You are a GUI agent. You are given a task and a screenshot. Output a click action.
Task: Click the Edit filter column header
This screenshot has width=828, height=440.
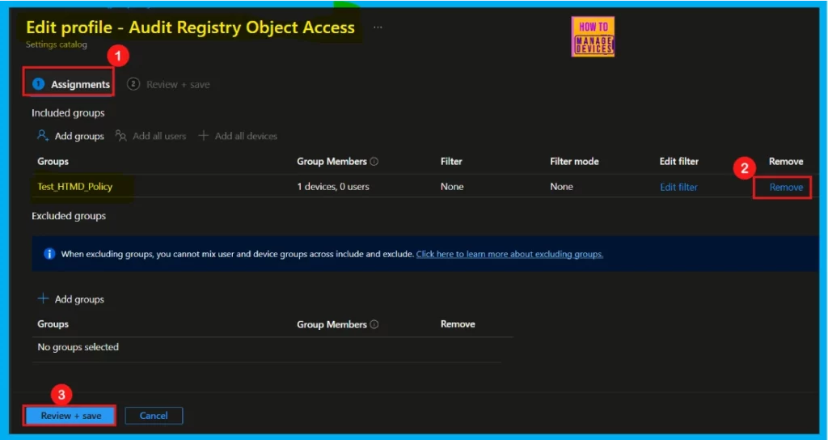[679, 162]
